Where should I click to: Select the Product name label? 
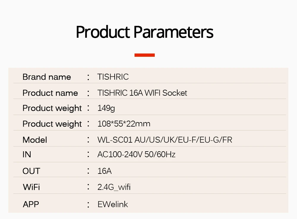pos(50,93)
